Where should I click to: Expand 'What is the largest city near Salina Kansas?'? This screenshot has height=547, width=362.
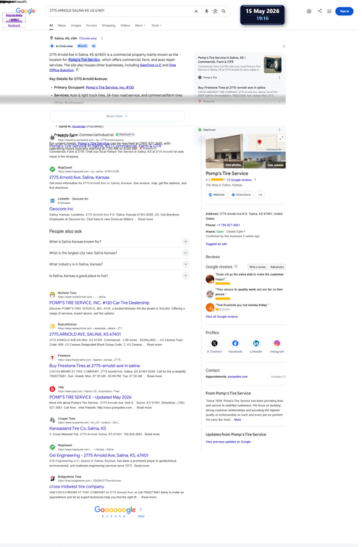(119, 252)
